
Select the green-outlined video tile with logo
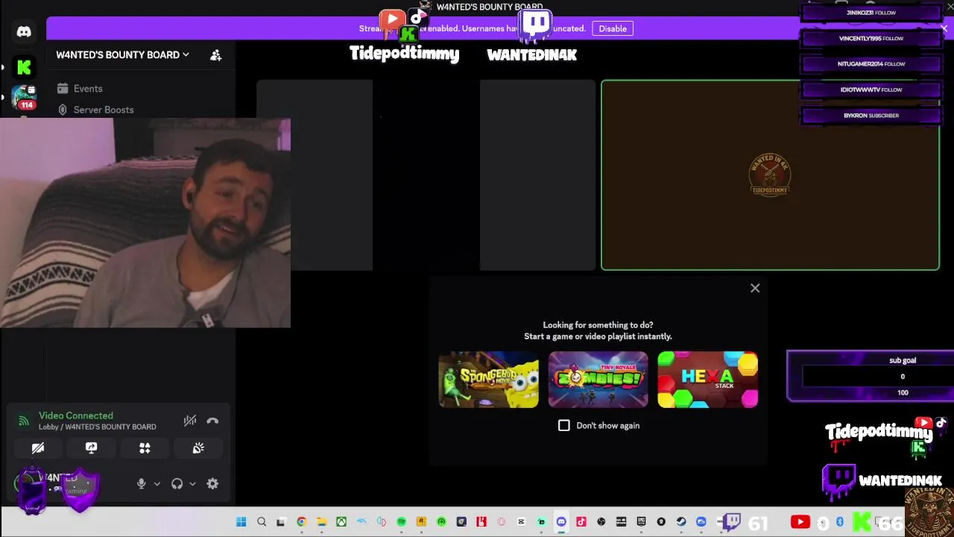point(770,175)
